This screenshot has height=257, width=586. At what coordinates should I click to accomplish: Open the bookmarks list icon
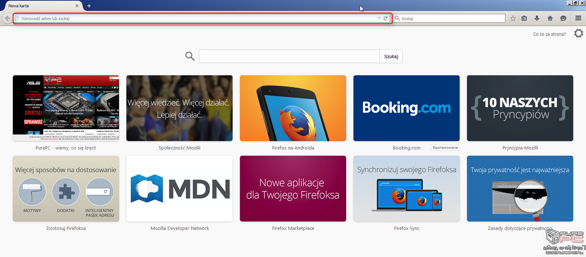click(x=524, y=18)
